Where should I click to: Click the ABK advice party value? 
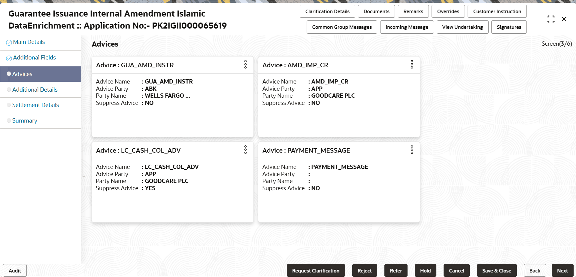(150, 89)
